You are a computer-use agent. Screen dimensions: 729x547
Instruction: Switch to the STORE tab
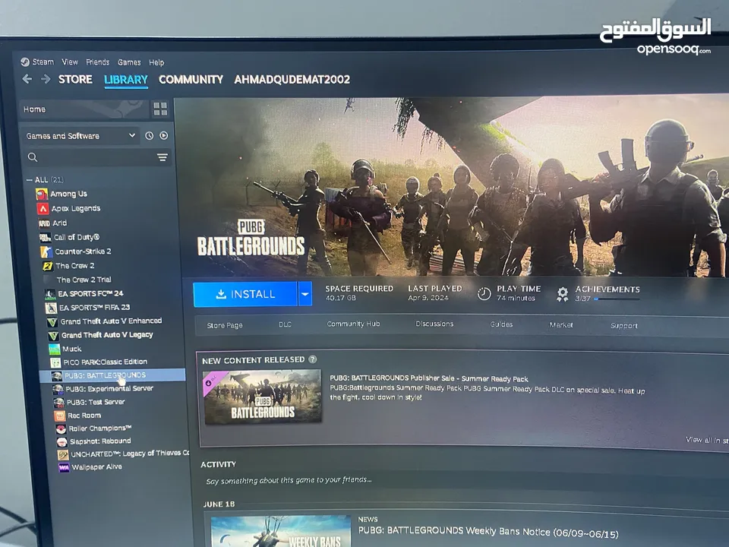tap(75, 80)
